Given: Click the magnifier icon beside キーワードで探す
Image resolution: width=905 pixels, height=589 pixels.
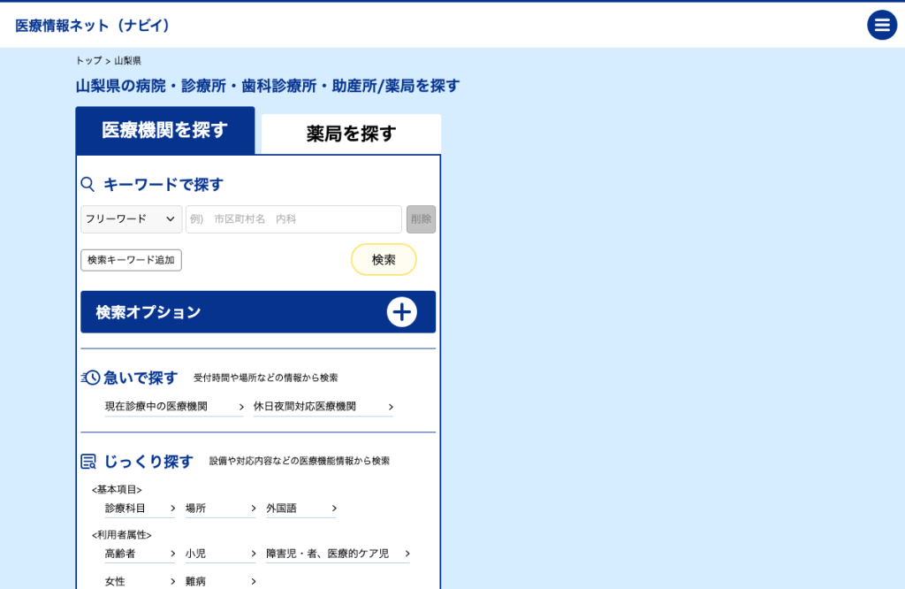Looking at the screenshot, I should [x=87, y=184].
